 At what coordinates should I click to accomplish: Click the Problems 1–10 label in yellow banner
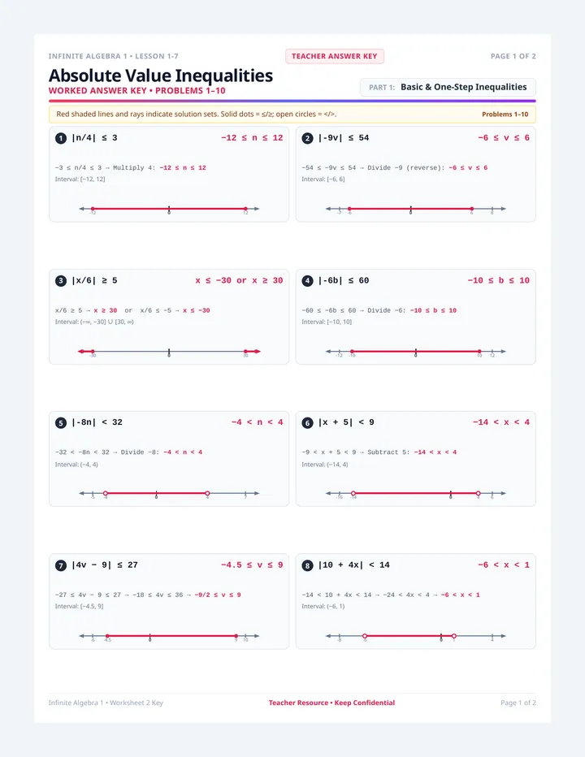505,115
